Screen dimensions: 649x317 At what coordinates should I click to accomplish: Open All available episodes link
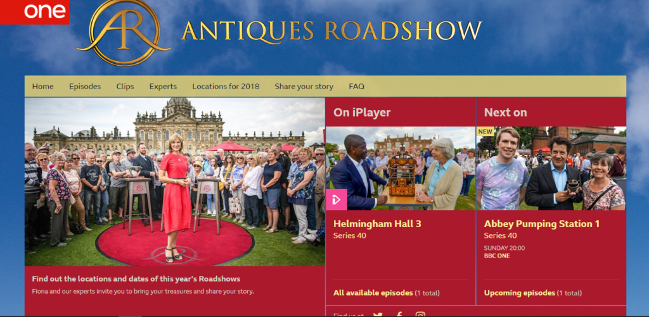click(373, 292)
